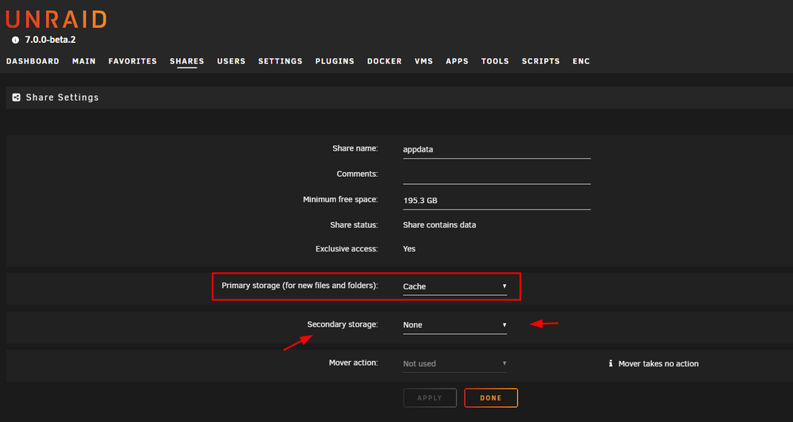Click the 'Comments:' label
The image size is (793, 422).
pos(357,174)
